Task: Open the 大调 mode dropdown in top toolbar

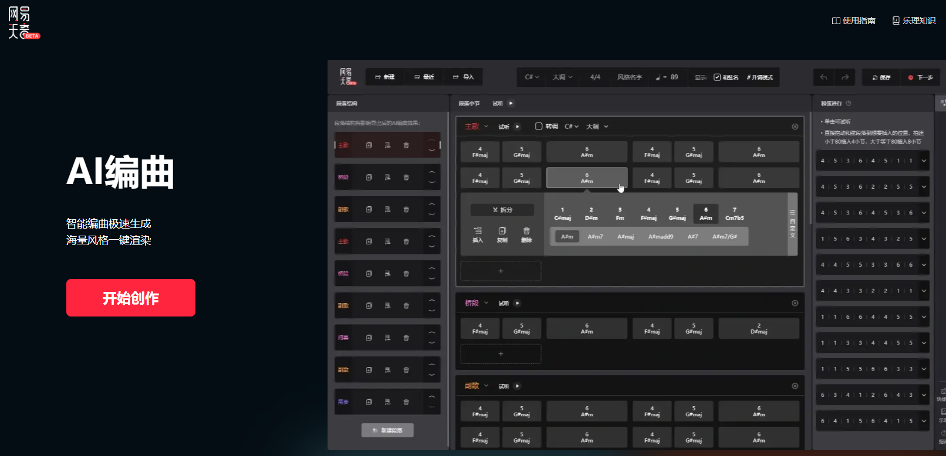Action: (562, 77)
